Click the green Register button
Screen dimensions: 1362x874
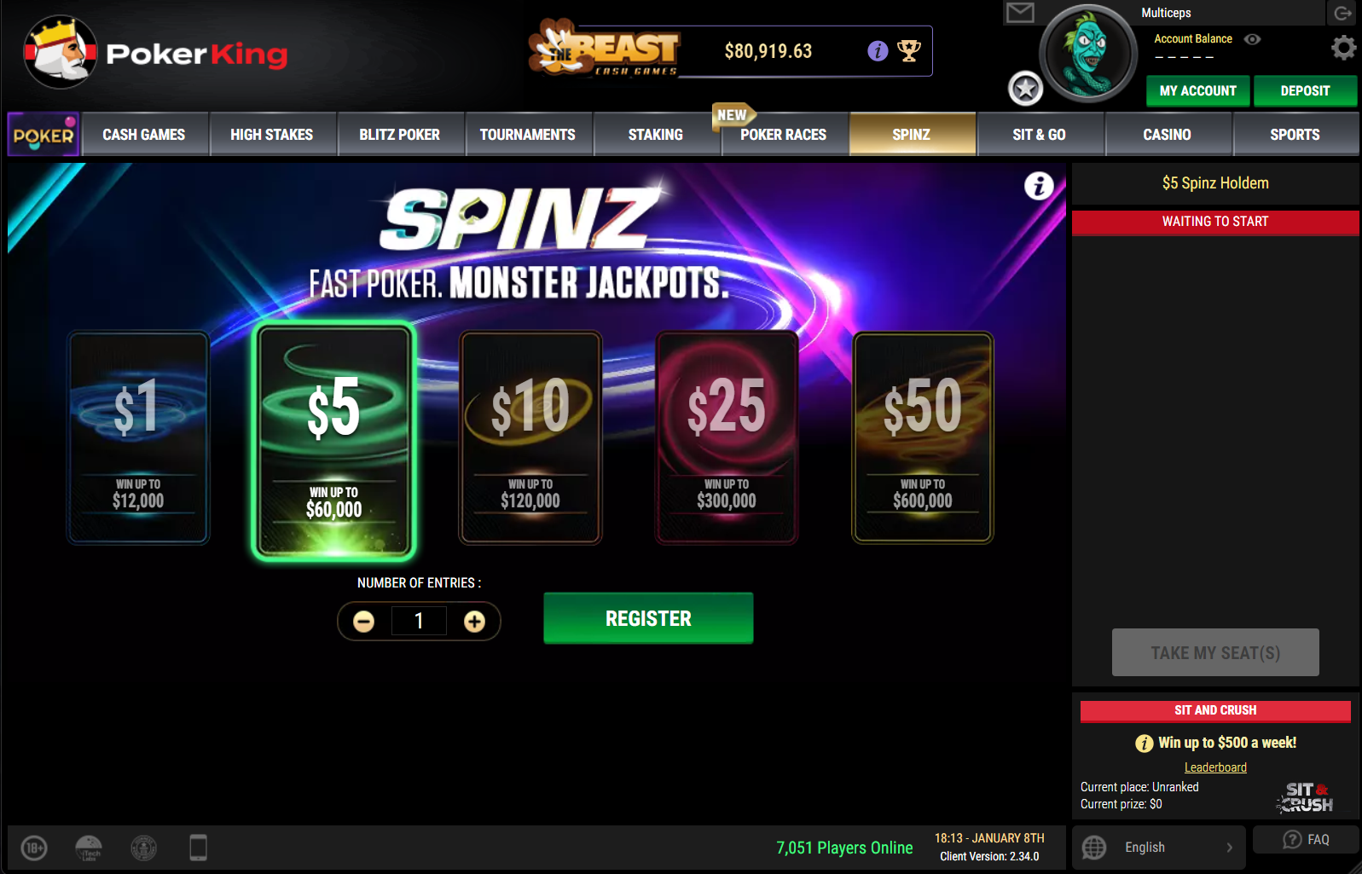tap(648, 618)
